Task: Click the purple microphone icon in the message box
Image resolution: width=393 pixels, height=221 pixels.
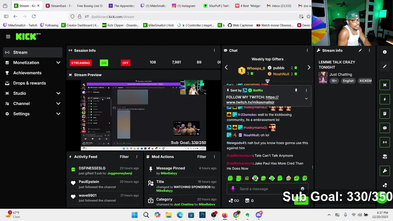Action: (233, 189)
